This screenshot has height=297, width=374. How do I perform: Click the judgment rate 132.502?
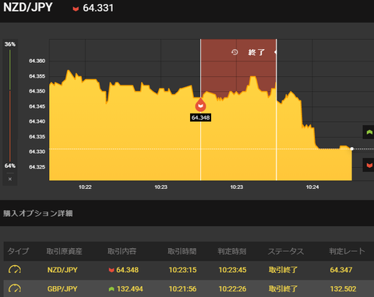click(x=343, y=289)
